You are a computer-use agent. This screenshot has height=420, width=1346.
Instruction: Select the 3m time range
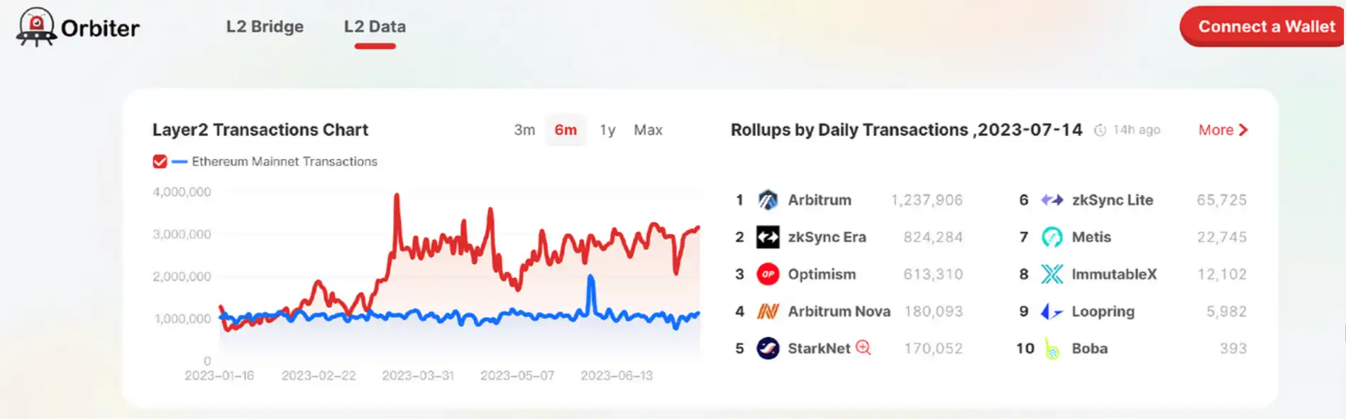click(x=524, y=130)
